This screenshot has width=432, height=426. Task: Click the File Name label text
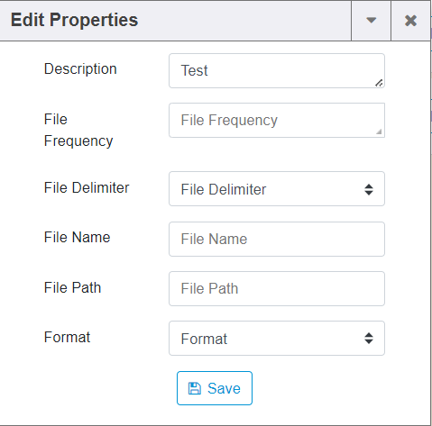[78, 237]
